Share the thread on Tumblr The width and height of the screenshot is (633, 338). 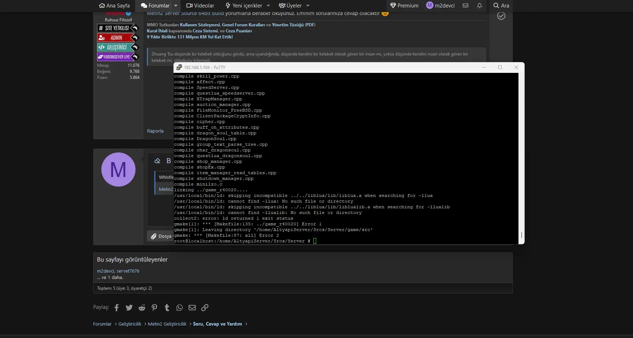point(167,308)
